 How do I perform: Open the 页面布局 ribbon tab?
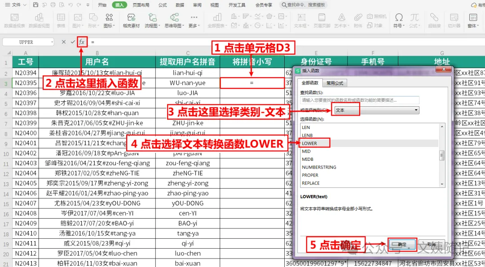click(141, 5)
